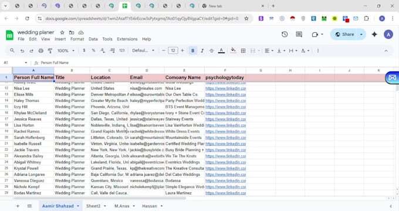Image resolution: width=399 pixels, height=211 pixels.
Task: Redo the last action
Action: (x=31, y=51)
